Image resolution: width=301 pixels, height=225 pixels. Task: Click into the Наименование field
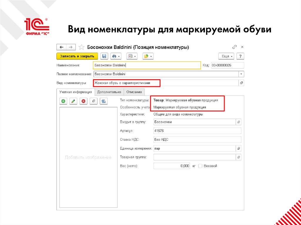pos(147,65)
